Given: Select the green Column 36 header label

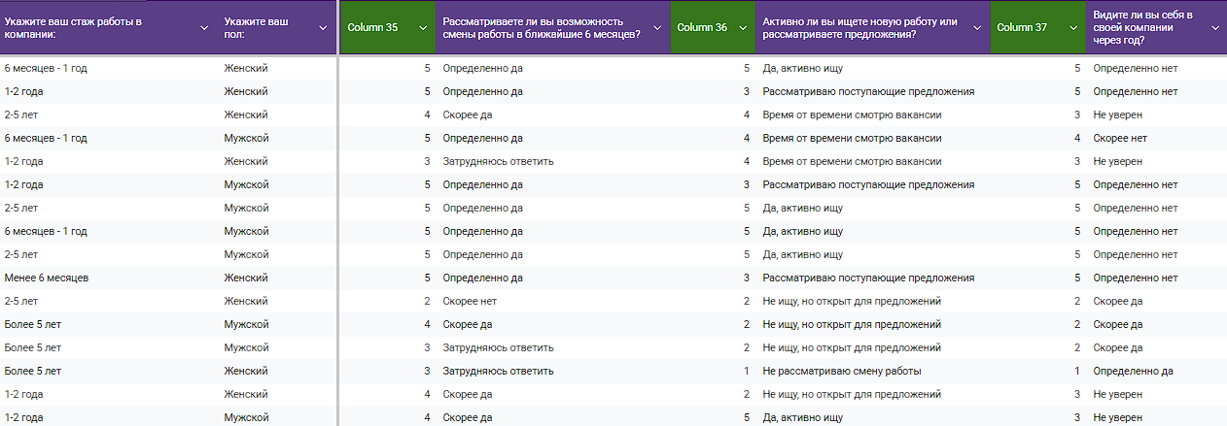Looking at the screenshot, I should pos(701,28).
